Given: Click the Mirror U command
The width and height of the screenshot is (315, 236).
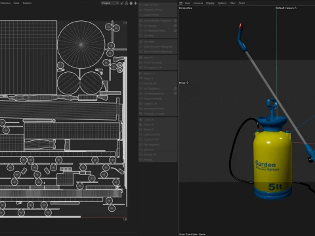Looking at the screenshot, I should 157,73.
